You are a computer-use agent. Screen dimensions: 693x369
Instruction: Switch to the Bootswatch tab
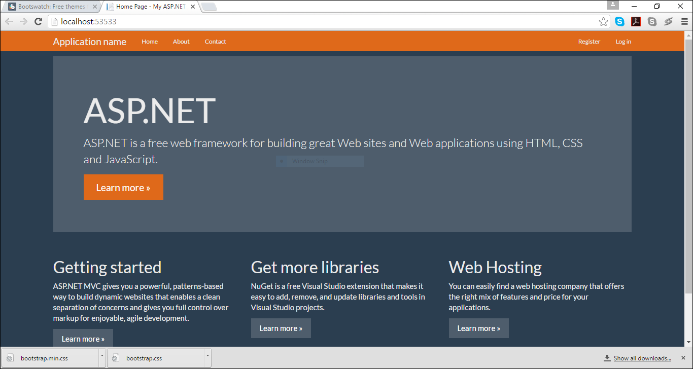point(51,7)
